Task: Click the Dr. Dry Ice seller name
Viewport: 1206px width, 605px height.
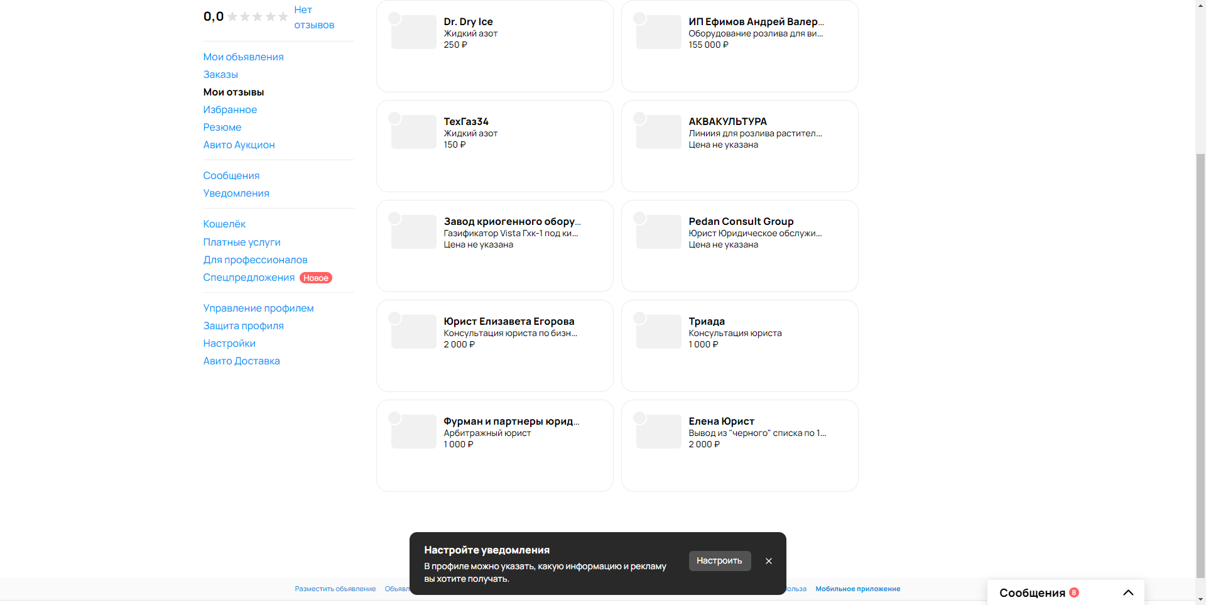Action: point(468,22)
